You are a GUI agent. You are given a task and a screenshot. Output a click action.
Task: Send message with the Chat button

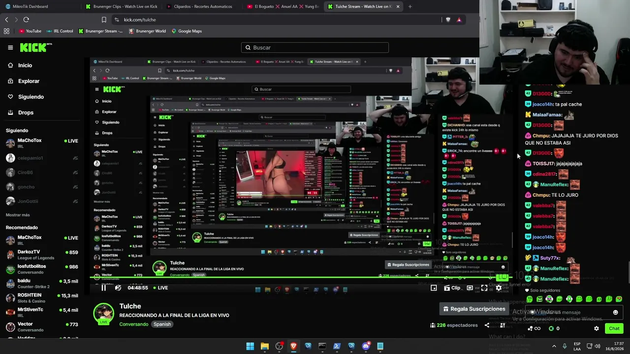pos(614,328)
